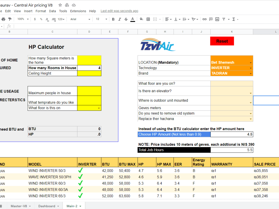Screen dimensions: 279x209
Task: Toggle strikethrough formatting
Action: click(126, 19)
